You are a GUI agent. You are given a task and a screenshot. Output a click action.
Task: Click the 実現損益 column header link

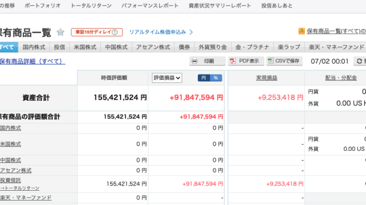pyautogui.click(x=266, y=78)
